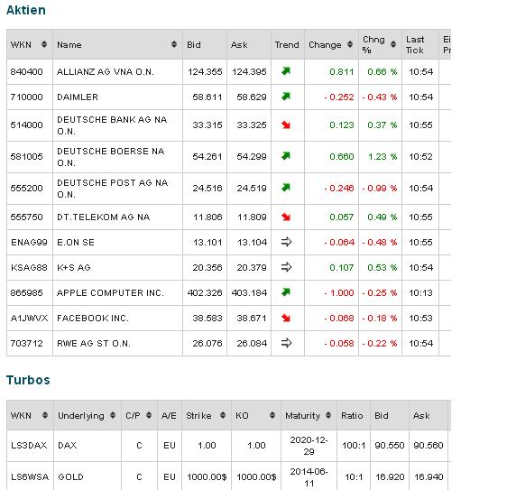Click the green trend arrow for DEUTSCHE BOERSE
The height and width of the screenshot is (490, 507).
coord(286,156)
